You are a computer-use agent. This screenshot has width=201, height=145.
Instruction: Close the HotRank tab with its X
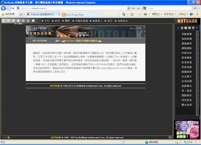coord(59,14)
